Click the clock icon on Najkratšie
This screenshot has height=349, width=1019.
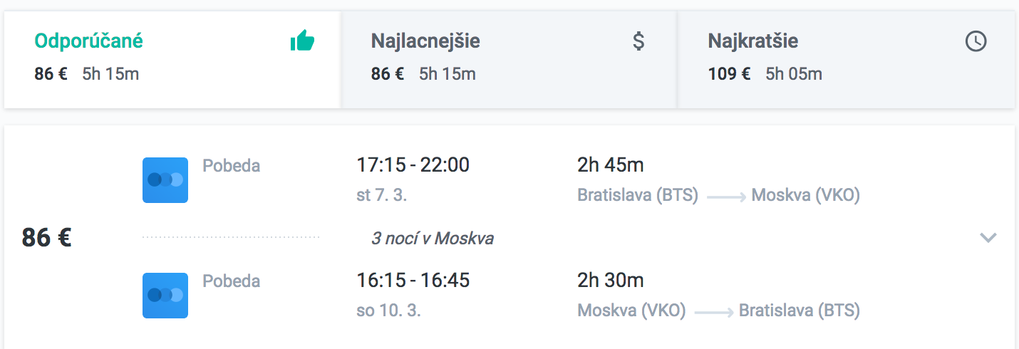pyautogui.click(x=976, y=41)
